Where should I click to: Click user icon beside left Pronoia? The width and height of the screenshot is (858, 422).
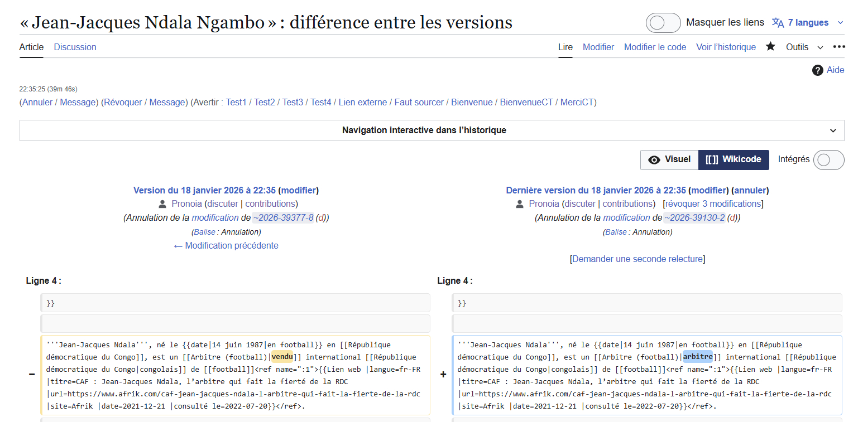point(162,204)
